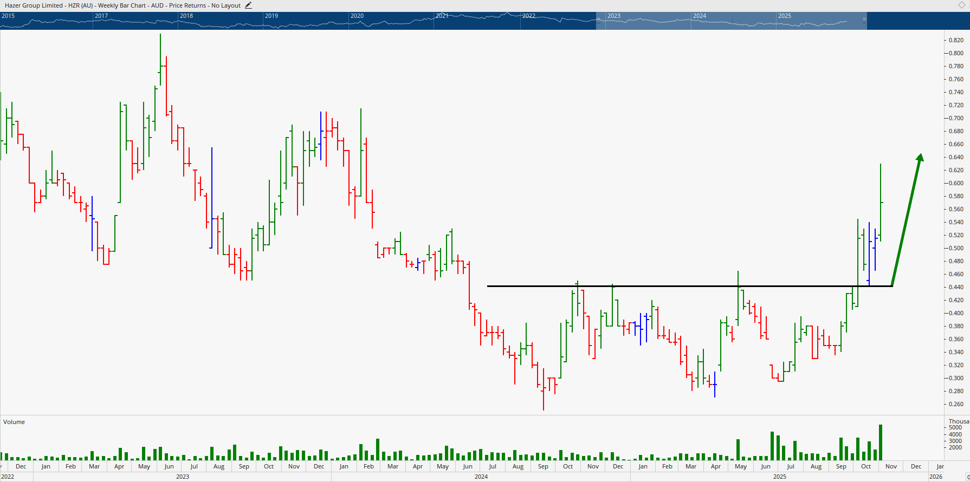Jump to 2022 in the overview navigator

[529, 16]
